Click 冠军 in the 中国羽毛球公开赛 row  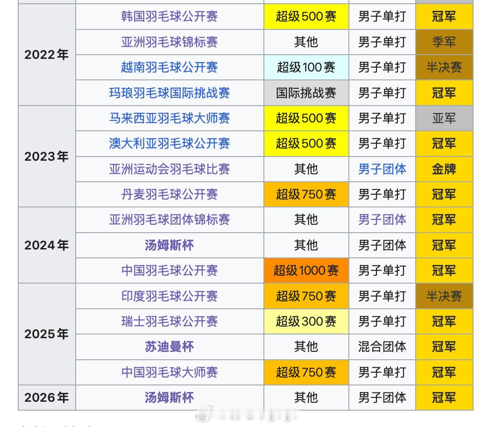pyautogui.click(x=444, y=270)
